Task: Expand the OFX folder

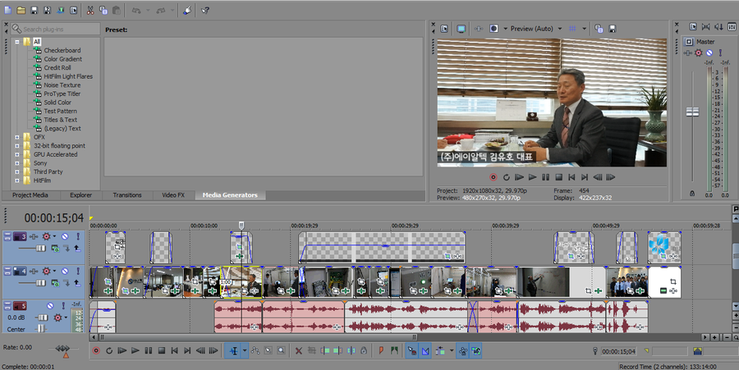Action: pyautogui.click(x=17, y=138)
